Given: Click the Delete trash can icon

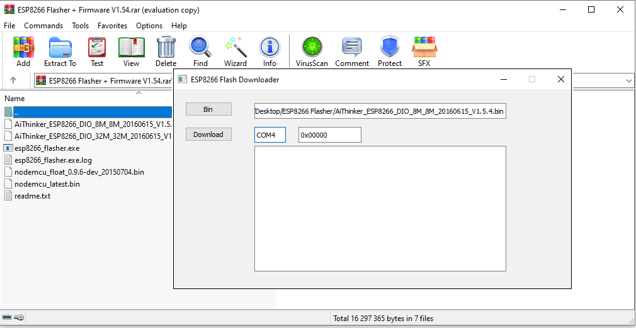Looking at the screenshot, I should click(166, 47).
